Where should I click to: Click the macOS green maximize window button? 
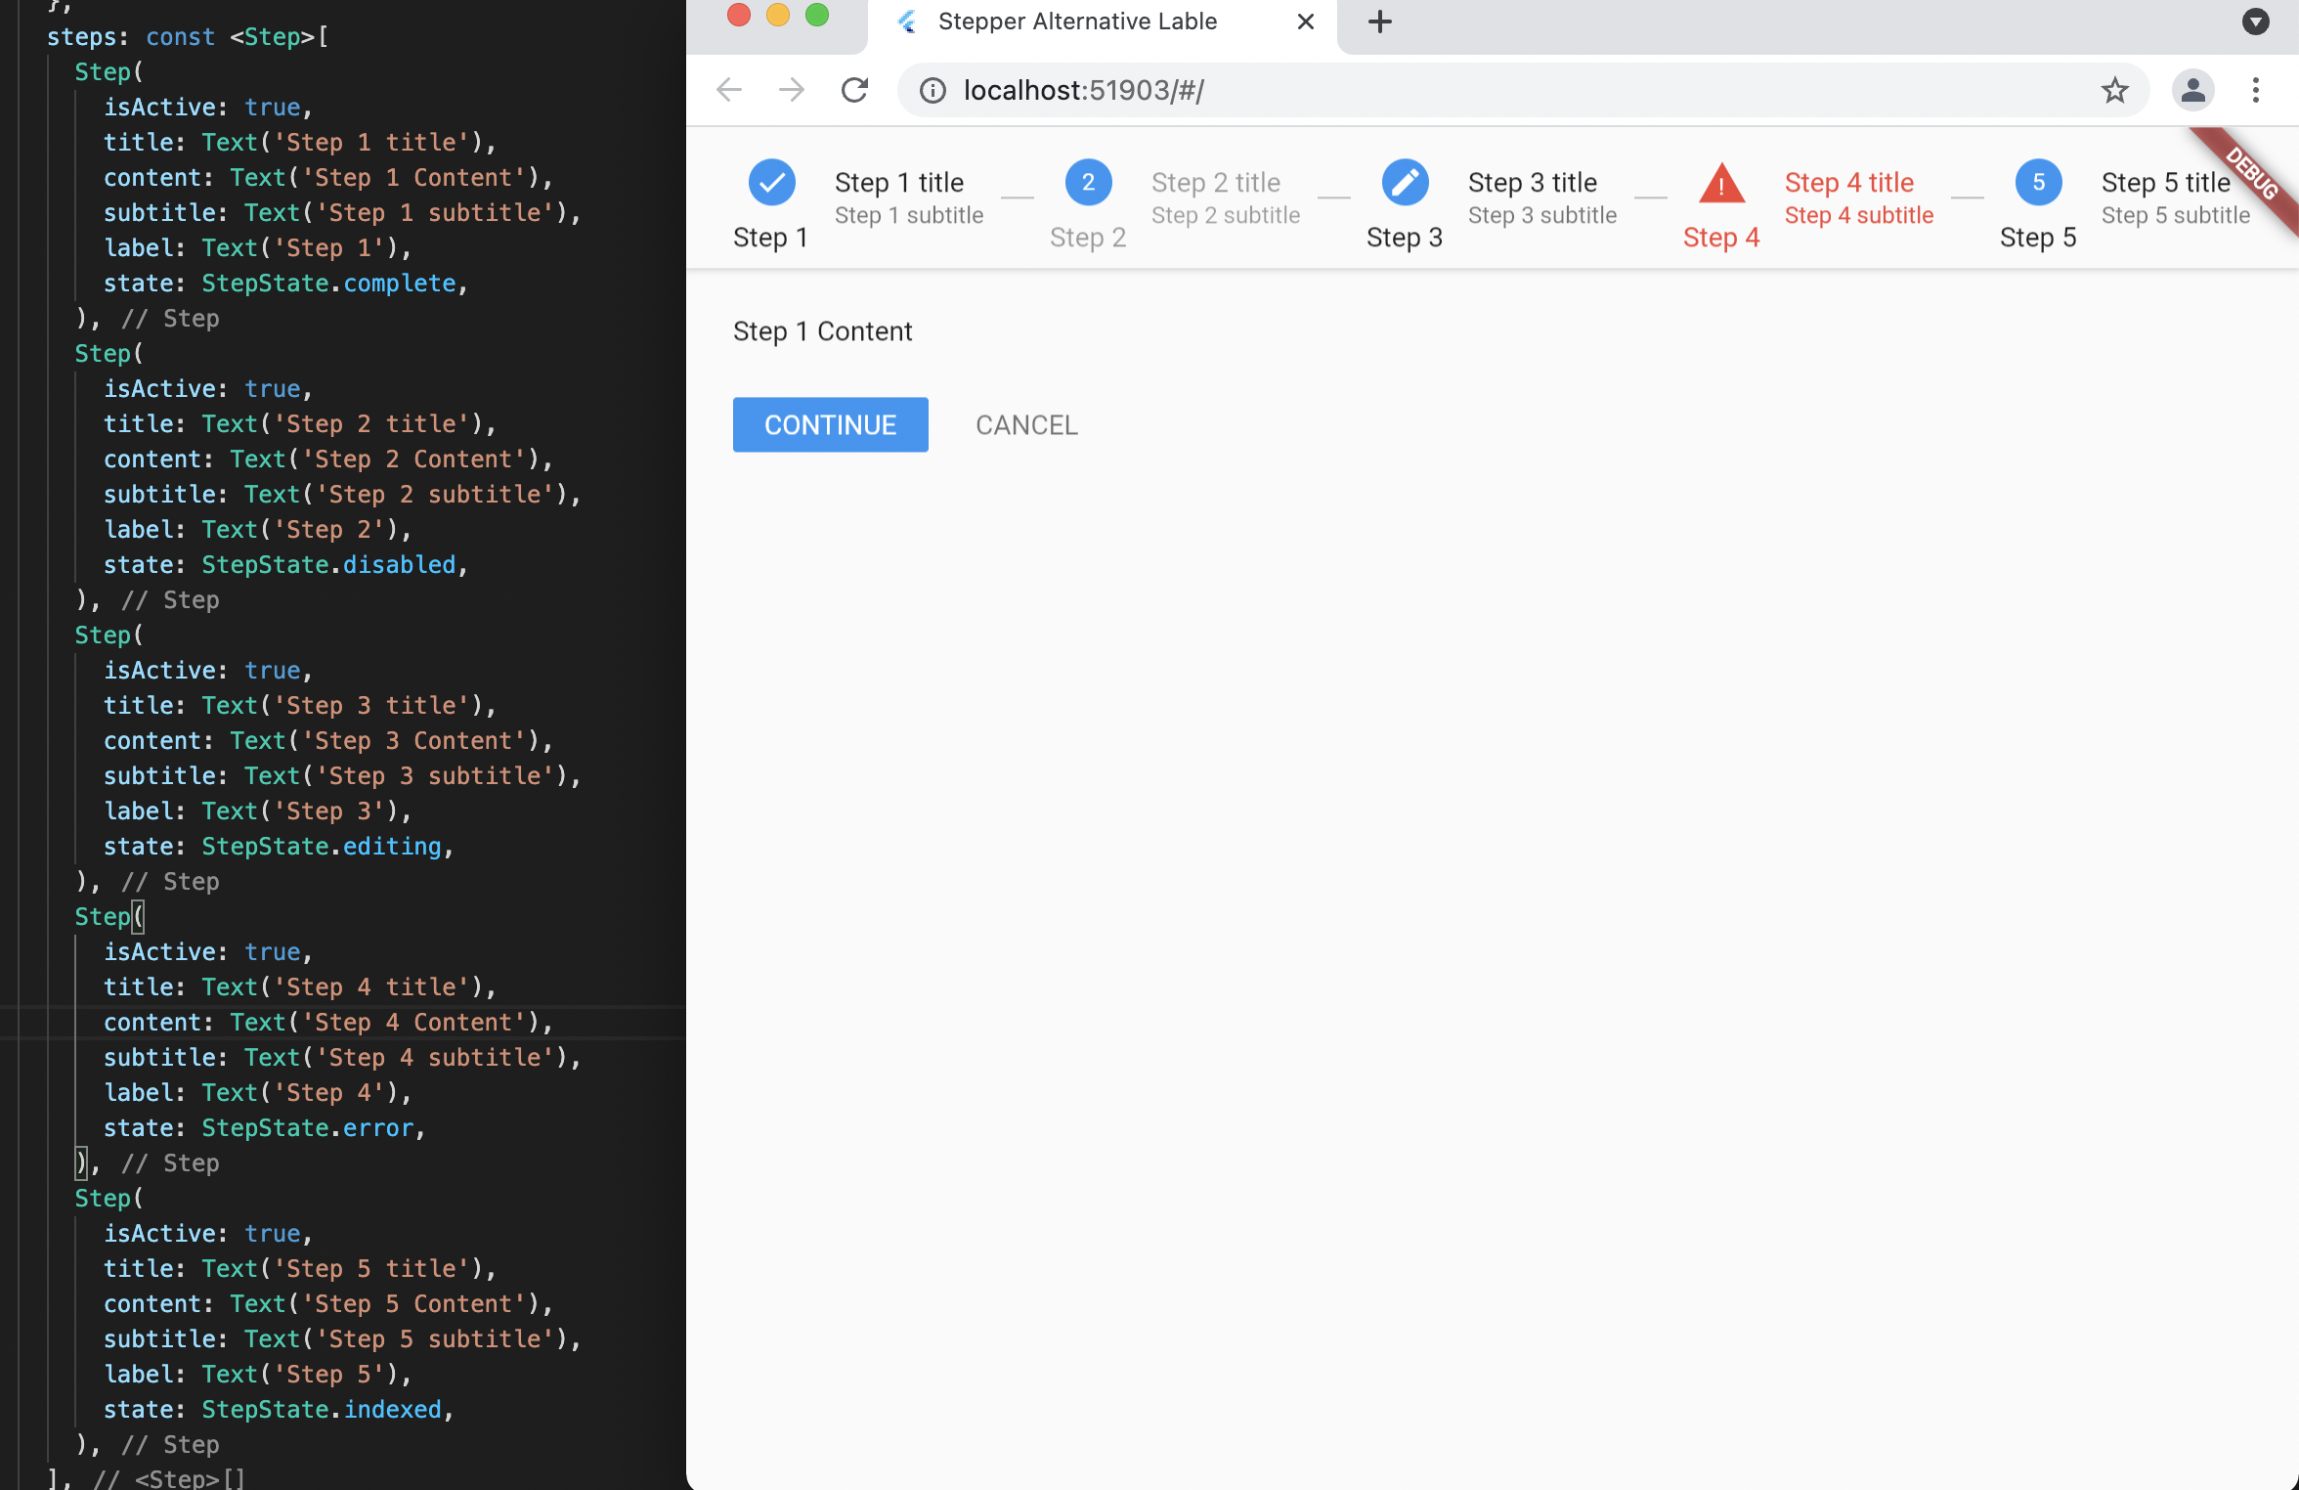[816, 15]
